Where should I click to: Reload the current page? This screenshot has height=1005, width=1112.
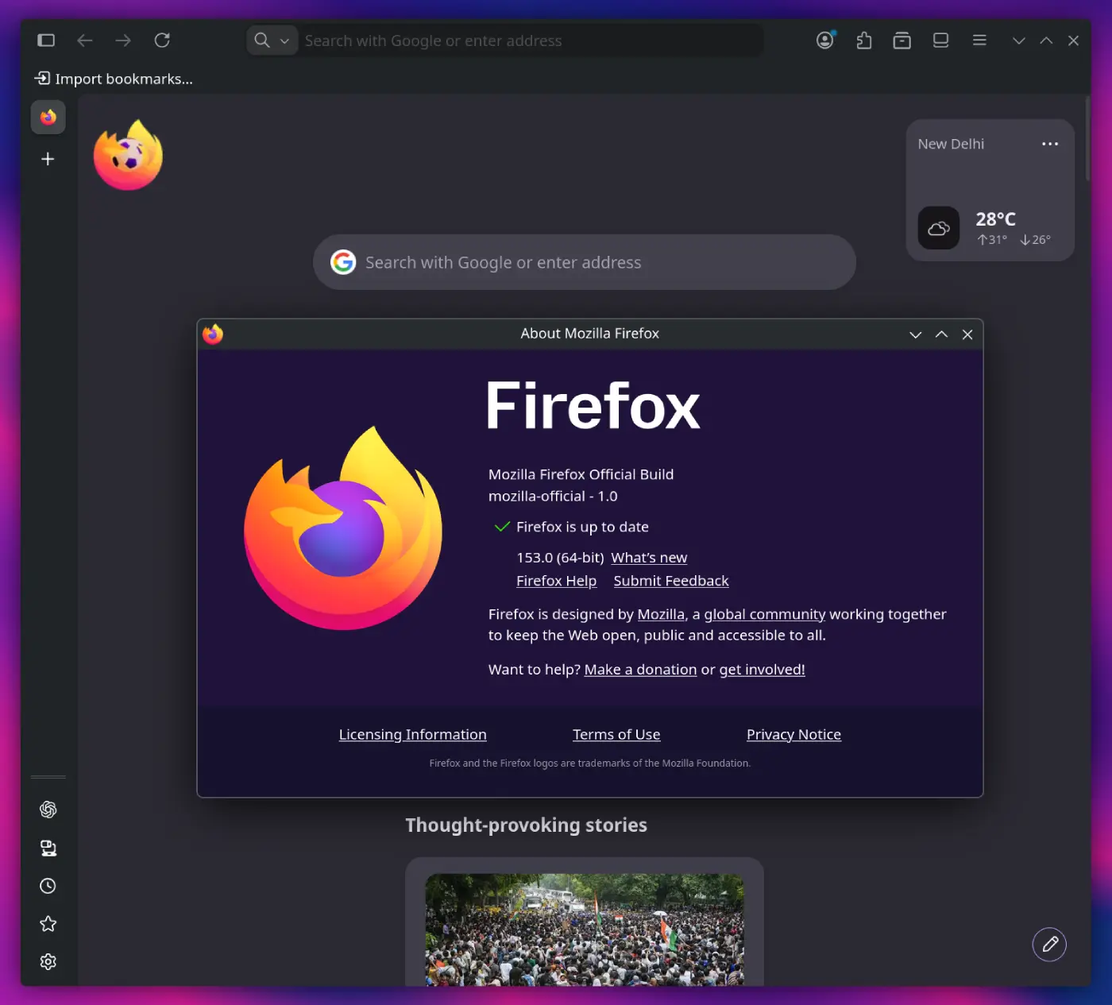click(162, 41)
